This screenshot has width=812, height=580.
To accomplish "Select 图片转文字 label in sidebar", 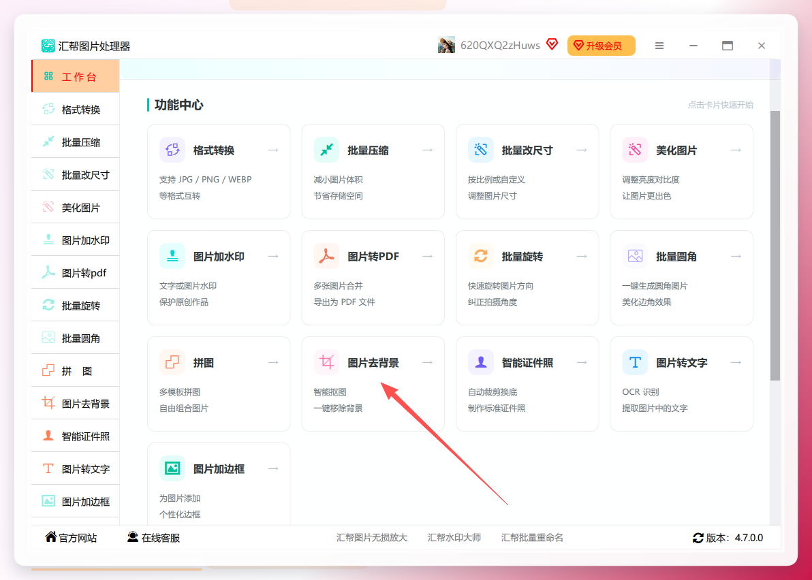I will click(85, 469).
